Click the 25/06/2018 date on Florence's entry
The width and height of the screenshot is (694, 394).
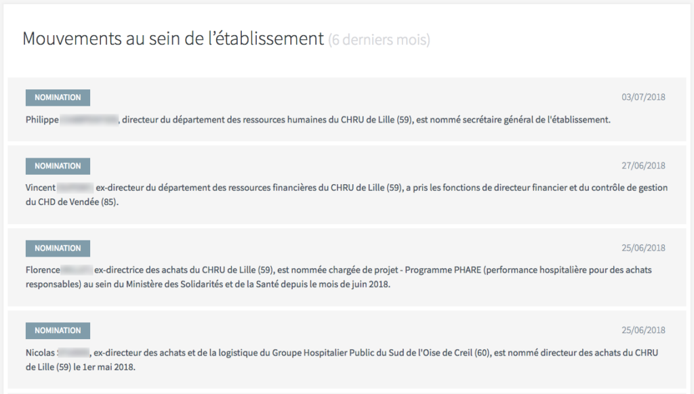click(643, 248)
